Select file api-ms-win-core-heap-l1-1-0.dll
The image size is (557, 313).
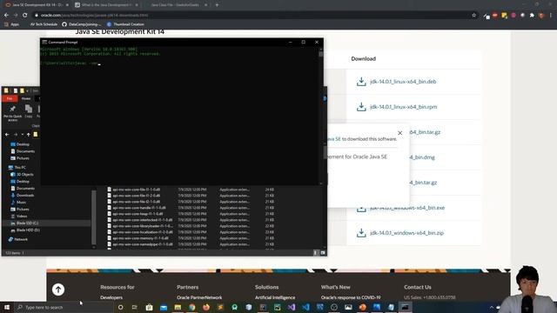coord(135,214)
